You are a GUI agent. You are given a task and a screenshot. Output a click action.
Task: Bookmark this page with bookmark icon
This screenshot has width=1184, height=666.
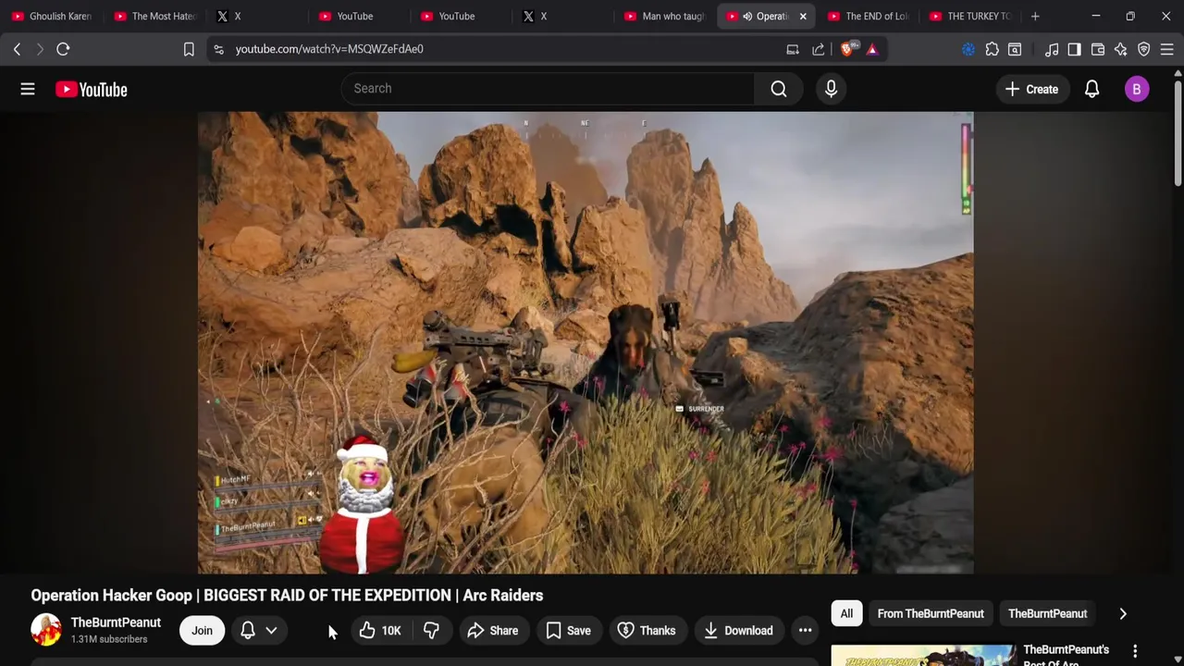click(x=189, y=49)
